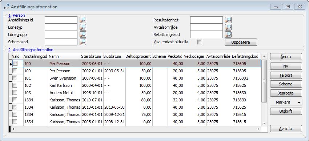Click the Startdatum column header
Viewport: 309px width, 141px height.
click(92, 56)
